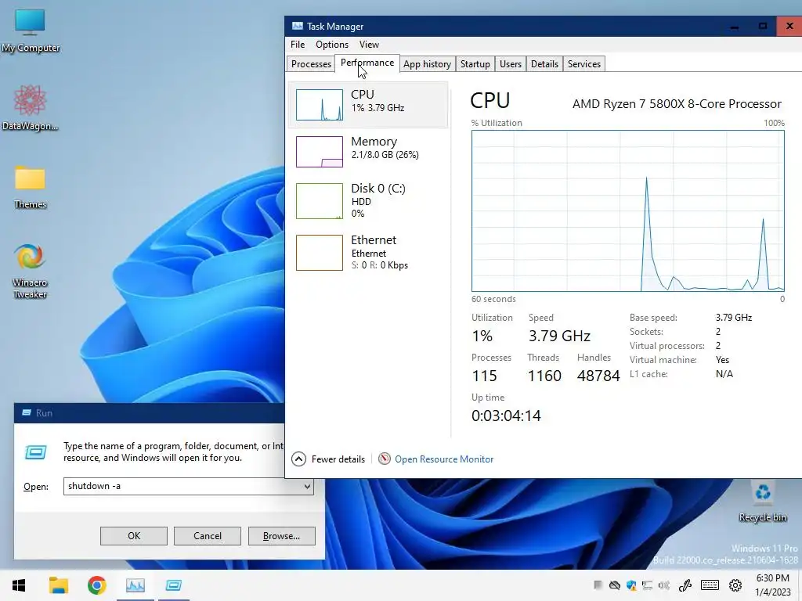Expand the Run dialog Open dropdown arrow

click(x=307, y=486)
